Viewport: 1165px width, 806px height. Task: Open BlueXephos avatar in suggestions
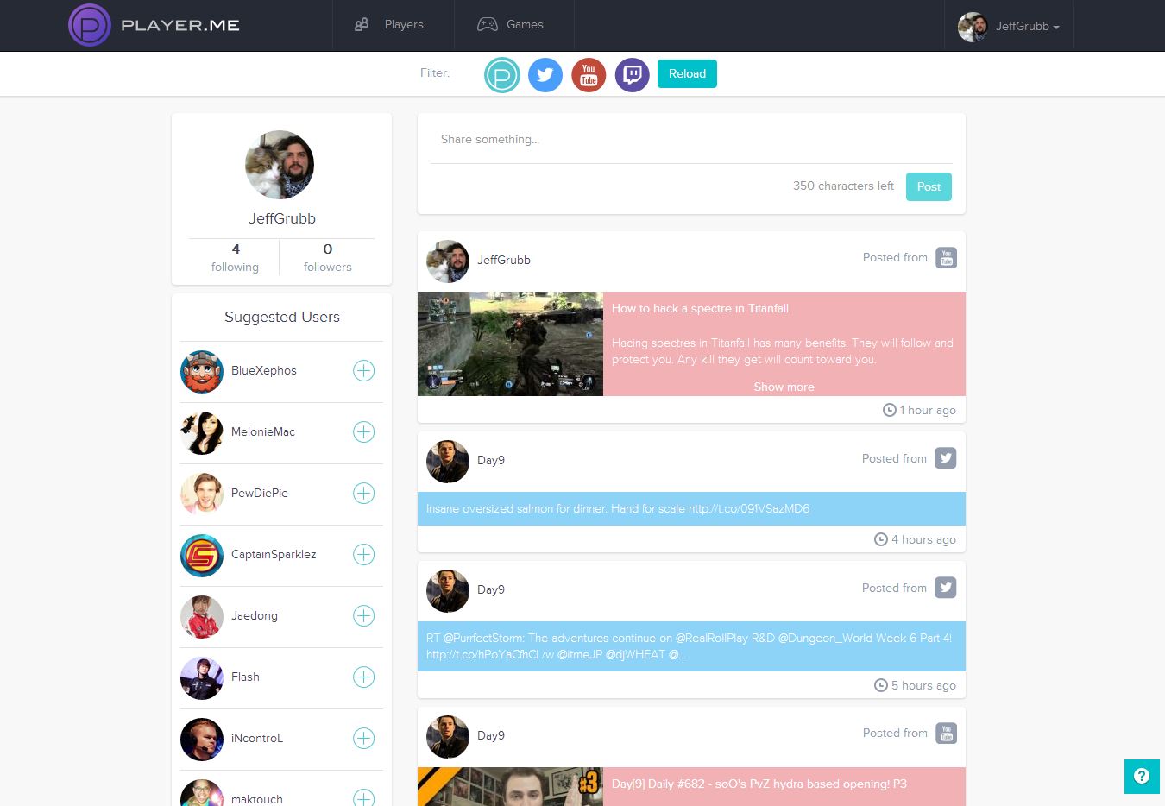coord(202,372)
